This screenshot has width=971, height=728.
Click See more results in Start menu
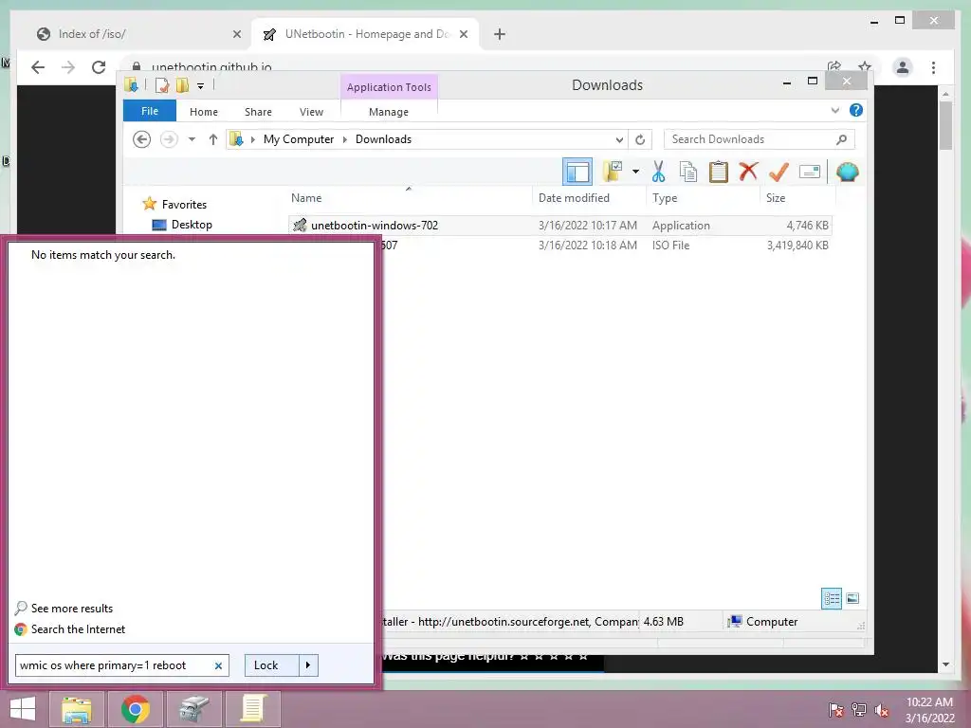coord(72,608)
